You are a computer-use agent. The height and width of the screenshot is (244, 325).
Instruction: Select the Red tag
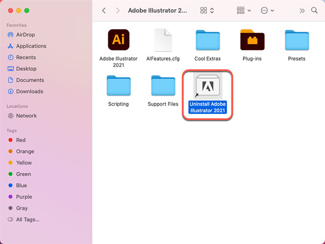tap(17, 140)
